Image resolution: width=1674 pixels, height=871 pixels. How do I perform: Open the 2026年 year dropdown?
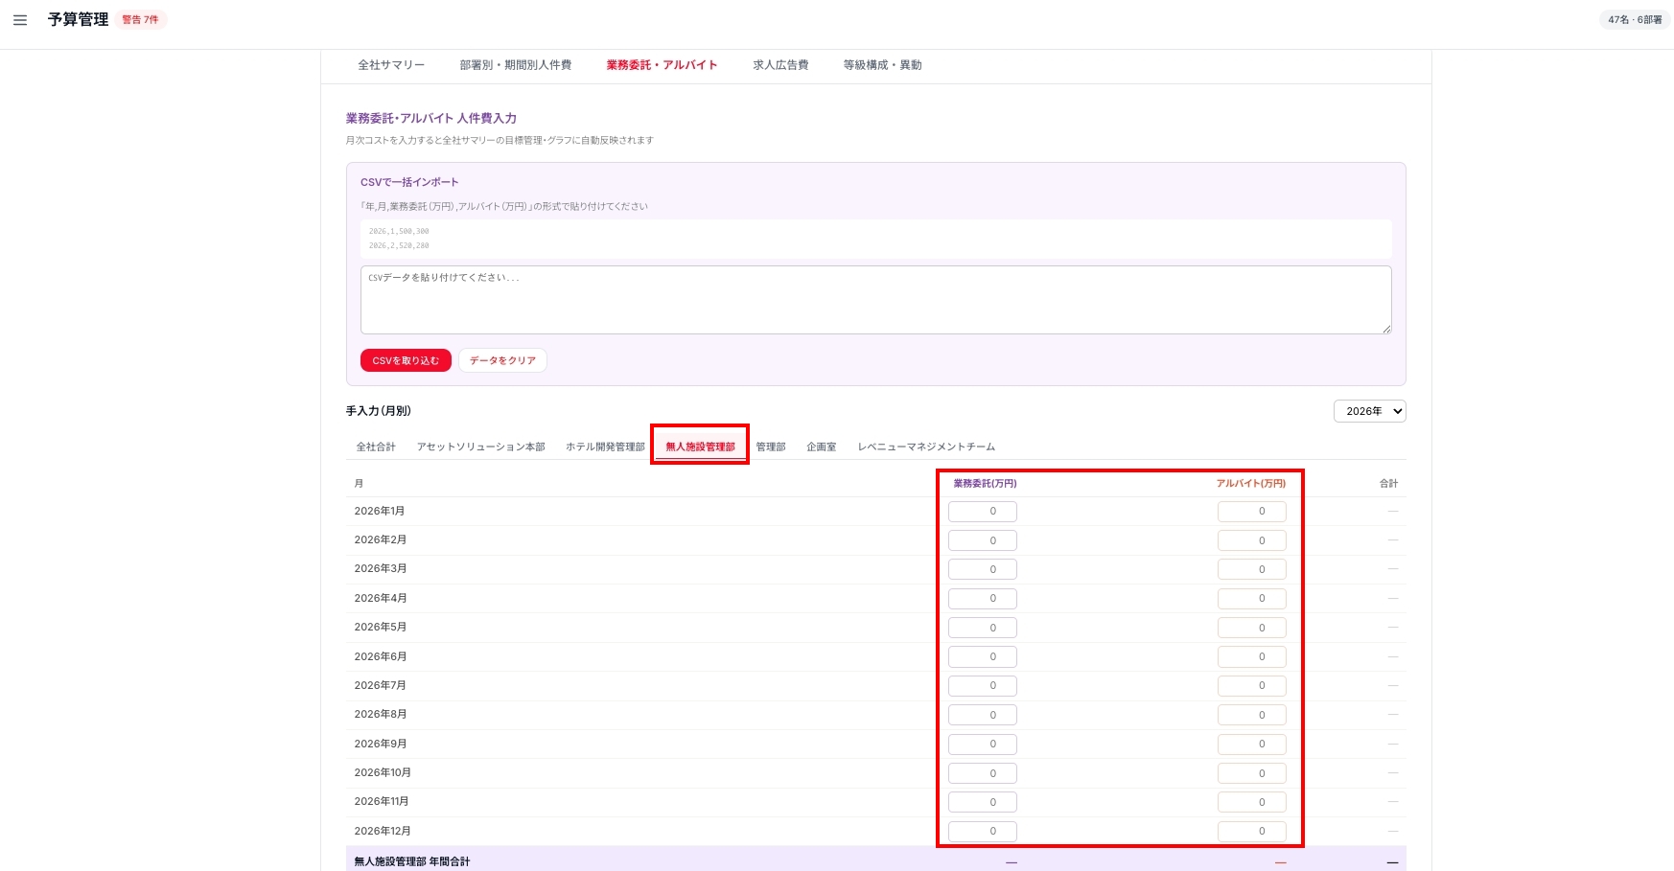[x=1369, y=411]
